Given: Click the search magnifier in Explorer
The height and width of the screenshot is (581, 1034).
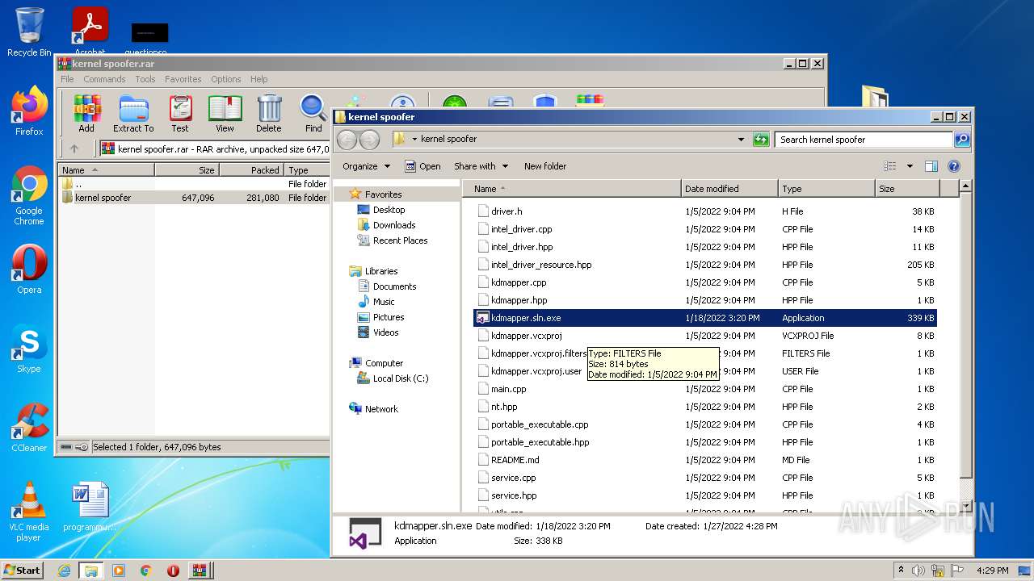Looking at the screenshot, I should point(962,140).
